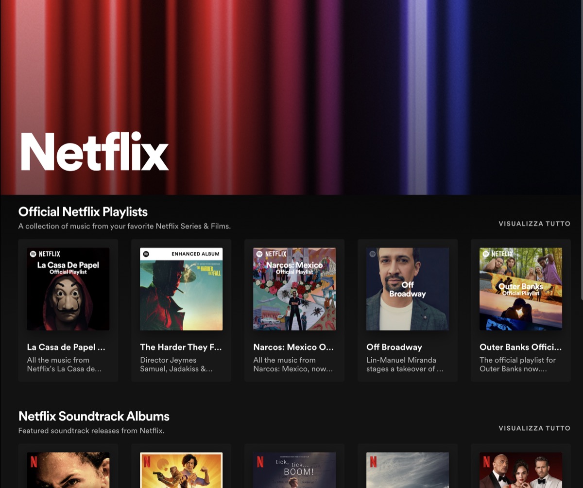Click Visualizza Tutto for Netflix Soundtrack Albums

tap(534, 428)
